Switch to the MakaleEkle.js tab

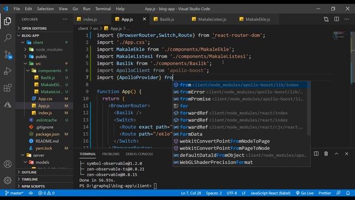click(257, 19)
